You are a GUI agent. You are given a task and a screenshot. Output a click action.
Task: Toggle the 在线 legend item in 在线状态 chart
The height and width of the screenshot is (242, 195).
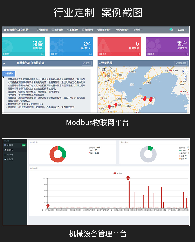(x=91, y=150)
